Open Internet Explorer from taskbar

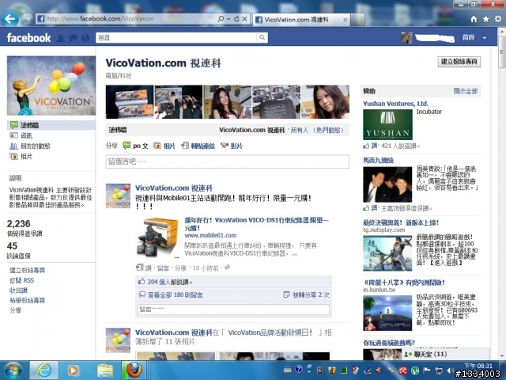(43, 370)
